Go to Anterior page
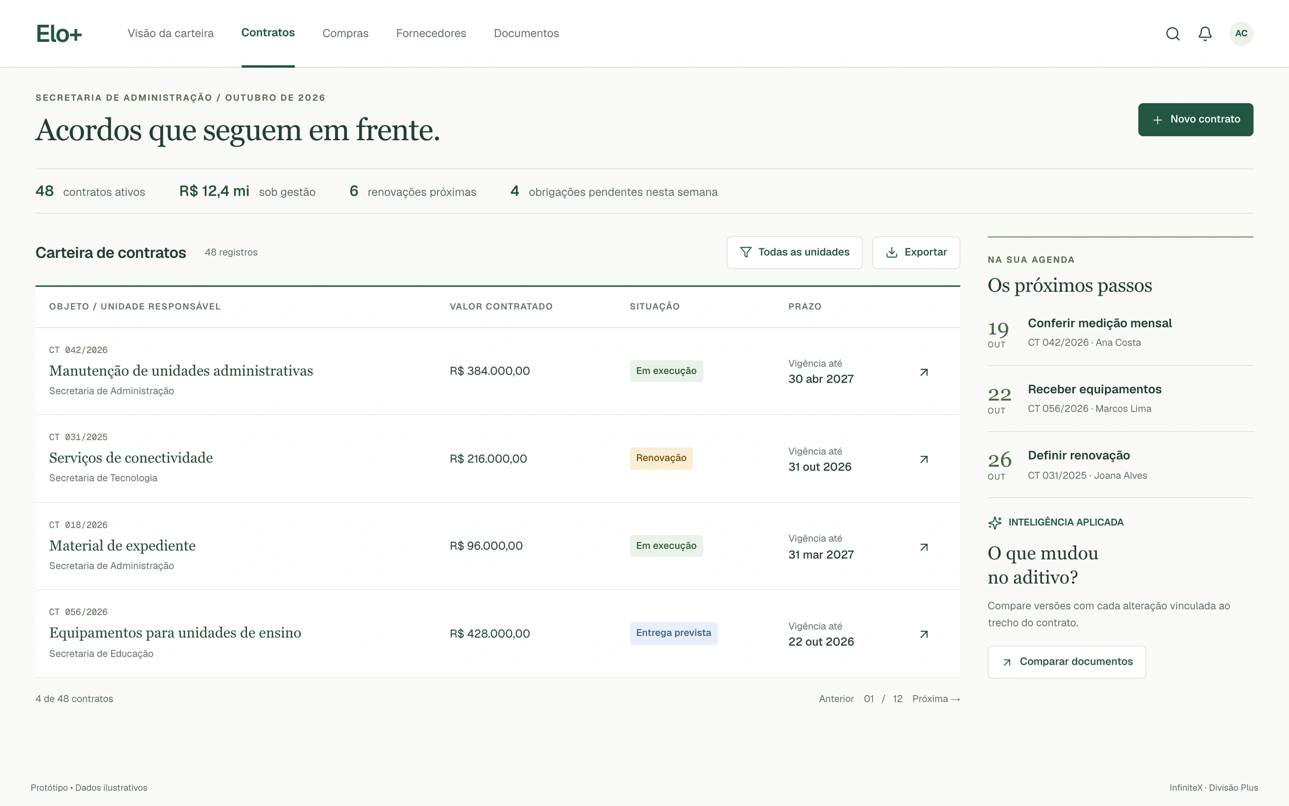 [x=836, y=699]
